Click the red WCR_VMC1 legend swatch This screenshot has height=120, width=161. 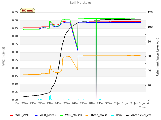(12, 115)
